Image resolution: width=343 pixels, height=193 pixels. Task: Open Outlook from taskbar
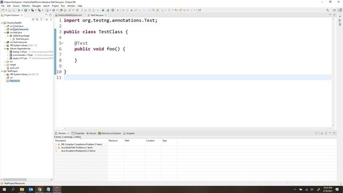31,189
